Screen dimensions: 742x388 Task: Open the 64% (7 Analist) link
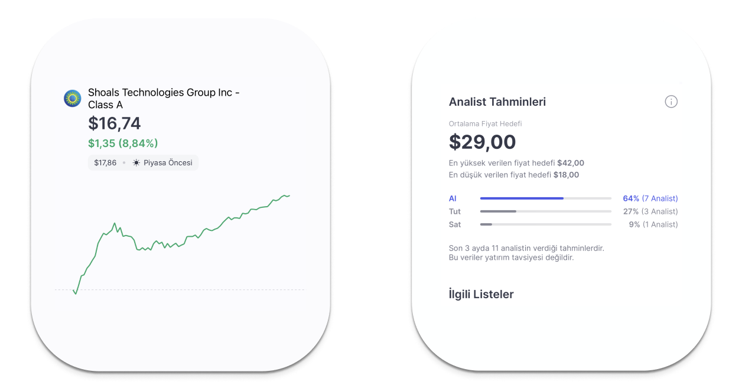click(x=650, y=198)
